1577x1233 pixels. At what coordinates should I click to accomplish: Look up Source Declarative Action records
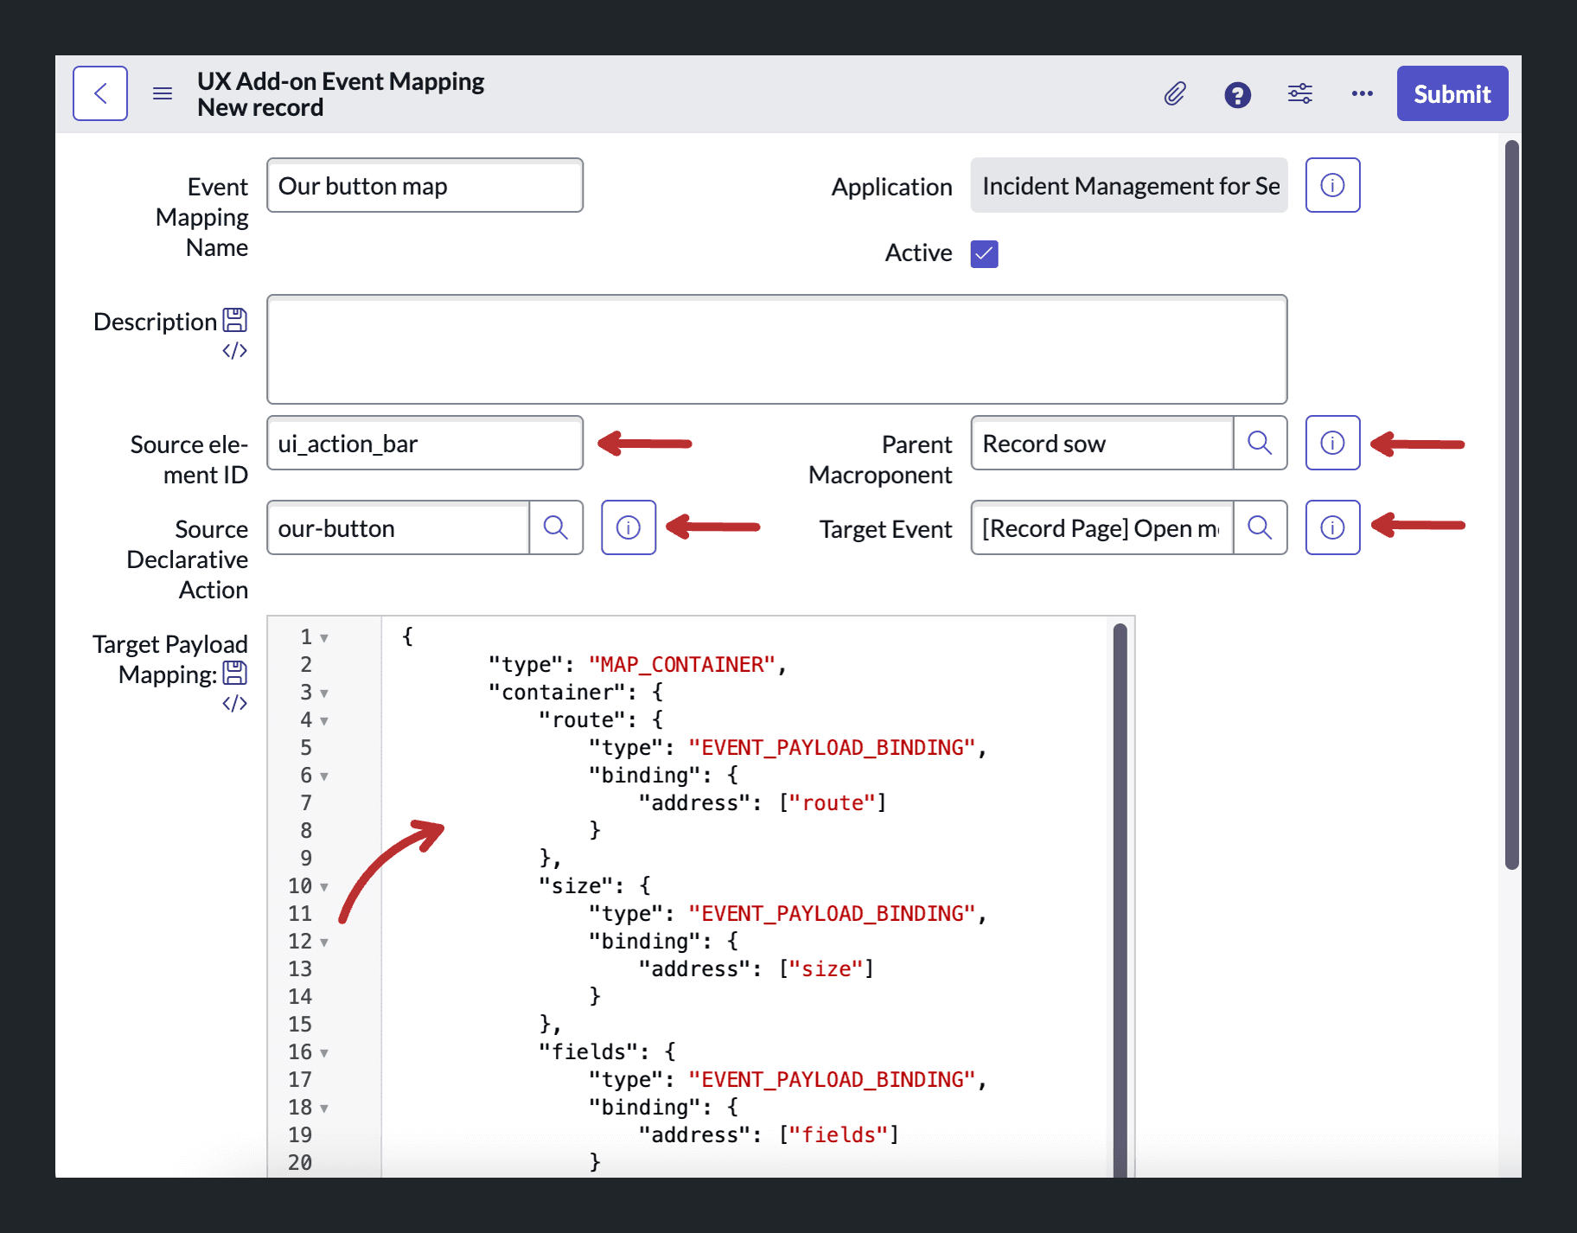point(556,527)
